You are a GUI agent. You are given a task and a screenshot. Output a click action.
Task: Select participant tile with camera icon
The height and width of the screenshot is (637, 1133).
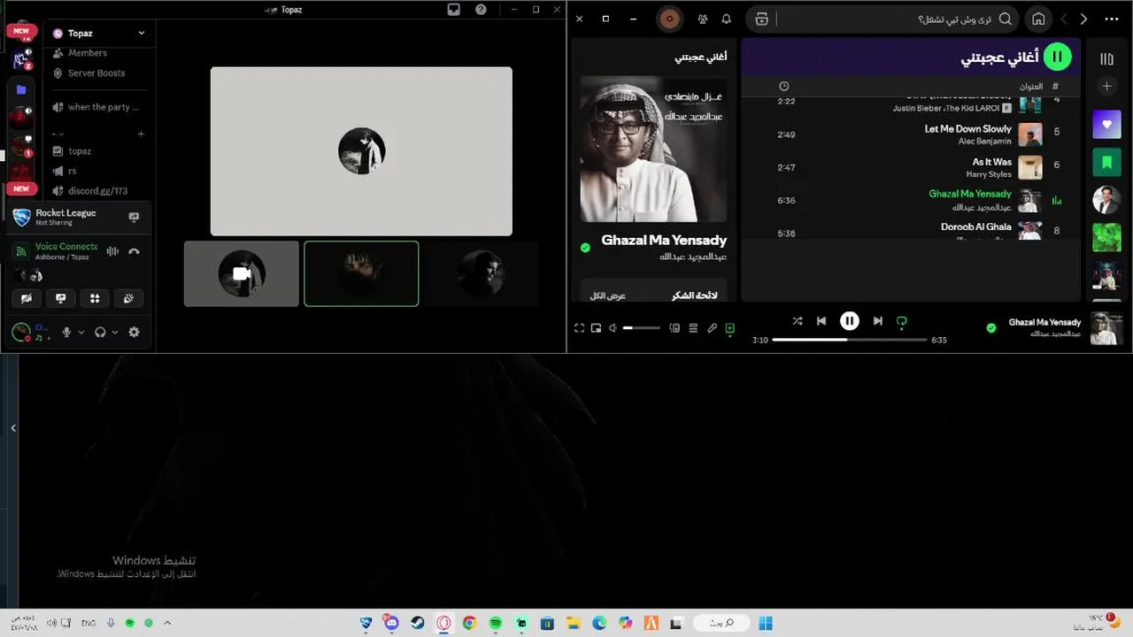pyautogui.click(x=242, y=273)
